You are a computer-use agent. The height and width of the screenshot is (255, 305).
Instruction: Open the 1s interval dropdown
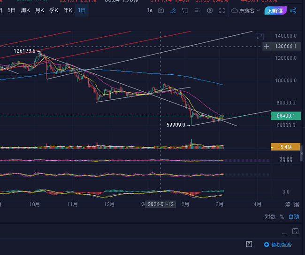coord(151,10)
